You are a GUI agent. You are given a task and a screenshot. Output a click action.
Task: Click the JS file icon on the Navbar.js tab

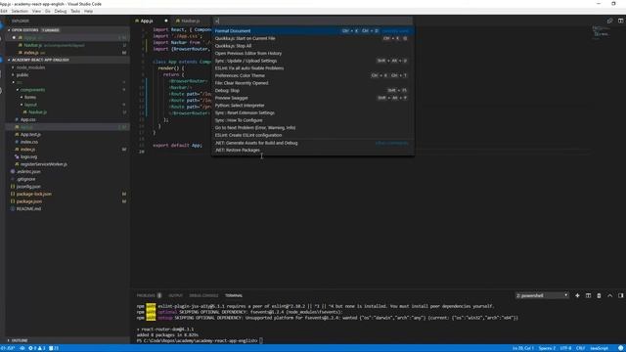[178, 21]
